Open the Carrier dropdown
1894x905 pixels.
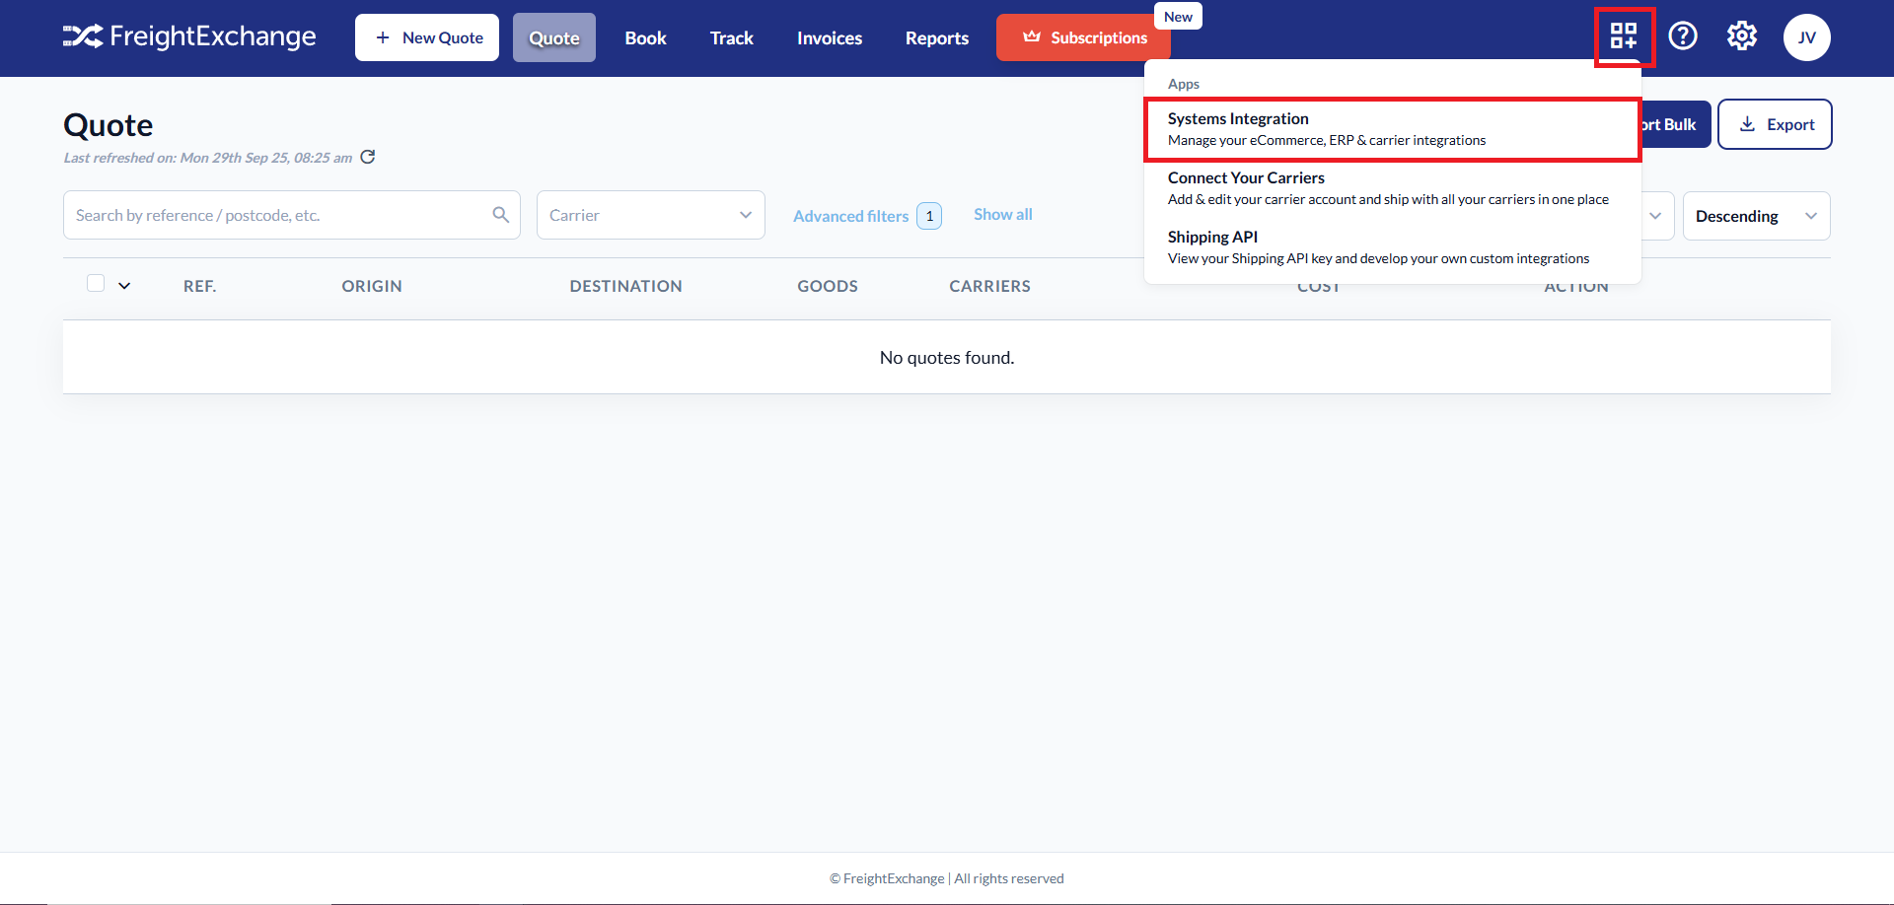pos(651,215)
